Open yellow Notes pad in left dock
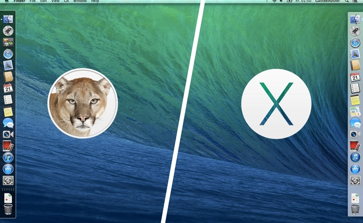Image resolution: width=363 pixels, height=223 pixels. [x=8, y=112]
